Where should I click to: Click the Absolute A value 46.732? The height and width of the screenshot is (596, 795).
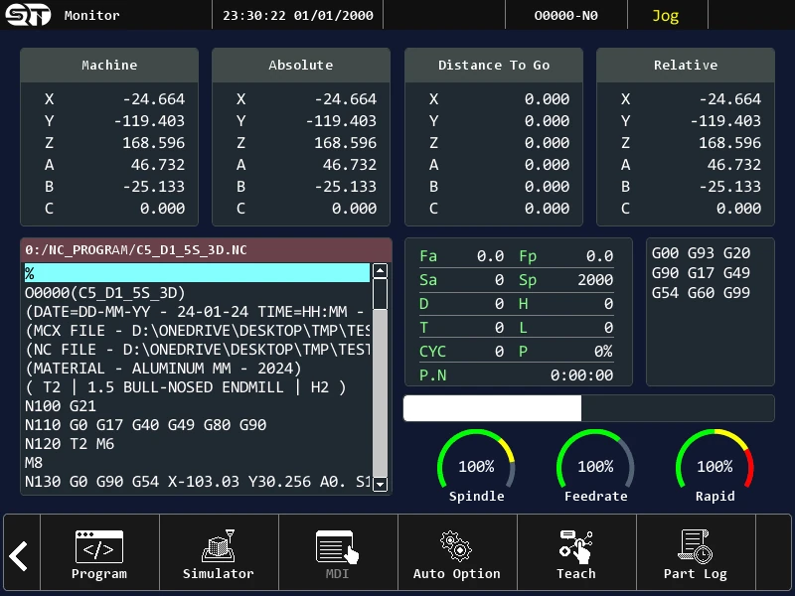point(350,164)
